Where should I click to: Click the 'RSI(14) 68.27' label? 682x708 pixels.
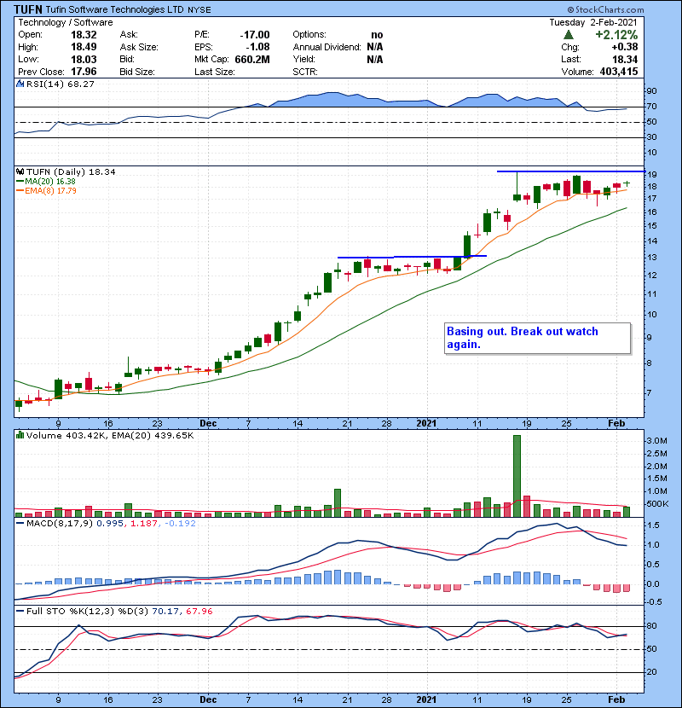60,84
